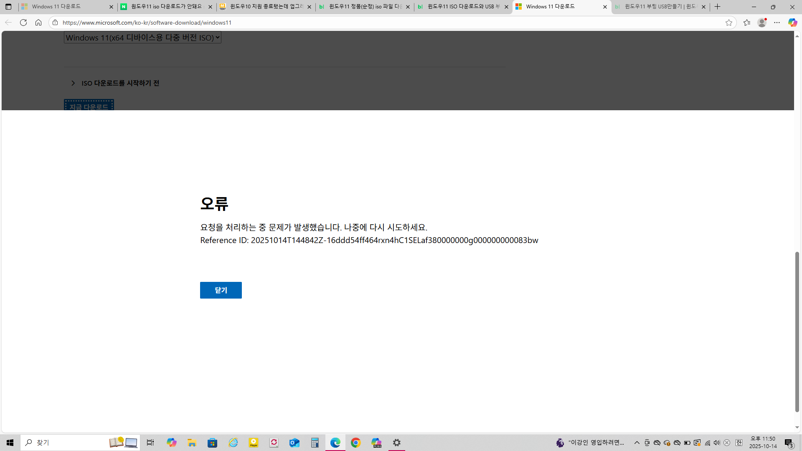Switch to the inactive 'Windows 11 다운로드' tab
The height and width of the screenshot is (451, 802).
[67, 7]
